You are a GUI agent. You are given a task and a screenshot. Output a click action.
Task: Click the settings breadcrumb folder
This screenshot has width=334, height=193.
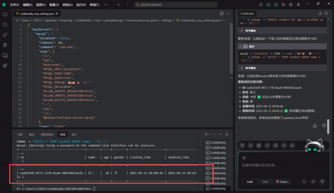(166, 20)
